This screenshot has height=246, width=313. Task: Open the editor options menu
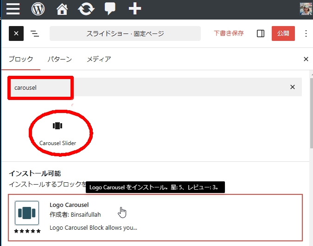click(306, 33)
